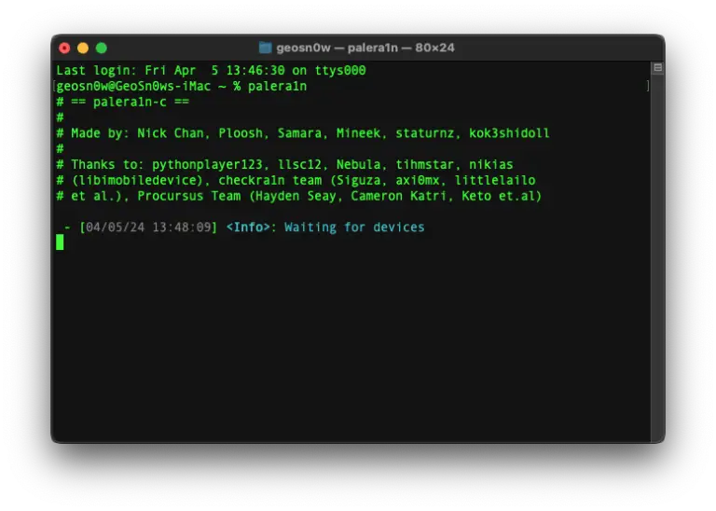Image resolution: width=716 pixels, height=511 pixels.
Task: Click the right-edge scrollbar track
Action: (657, 252)
